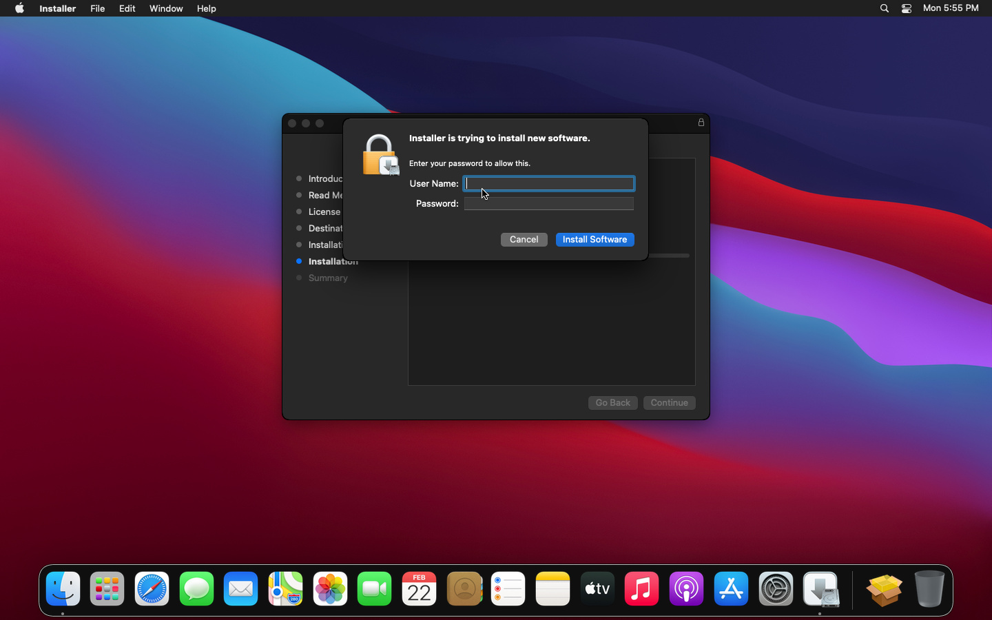
Task: Open Launchpad from the Dock
Action: (107, 589)
